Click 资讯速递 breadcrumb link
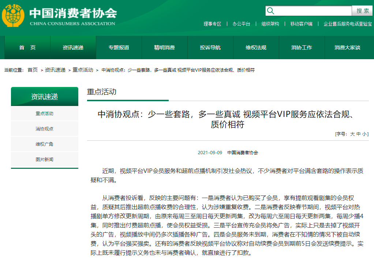The width and height of the screenshot is (374, 262). click(x=55, y=70)
